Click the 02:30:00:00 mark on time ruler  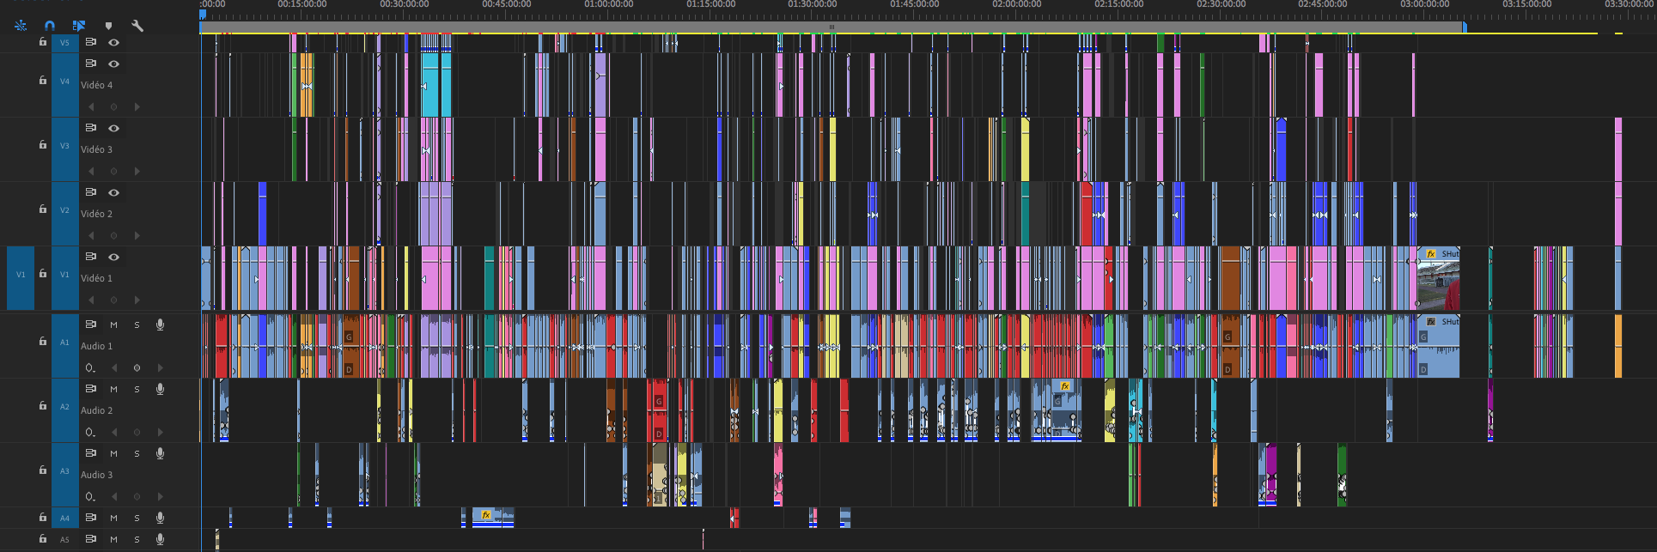click(1221, 4)
